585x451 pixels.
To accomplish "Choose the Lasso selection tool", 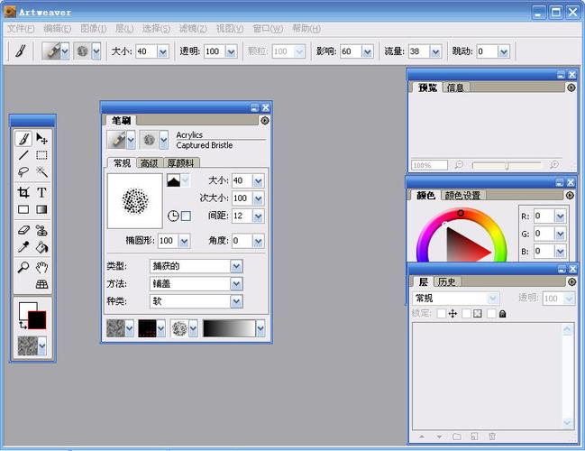I will click(x=23, y=172).
